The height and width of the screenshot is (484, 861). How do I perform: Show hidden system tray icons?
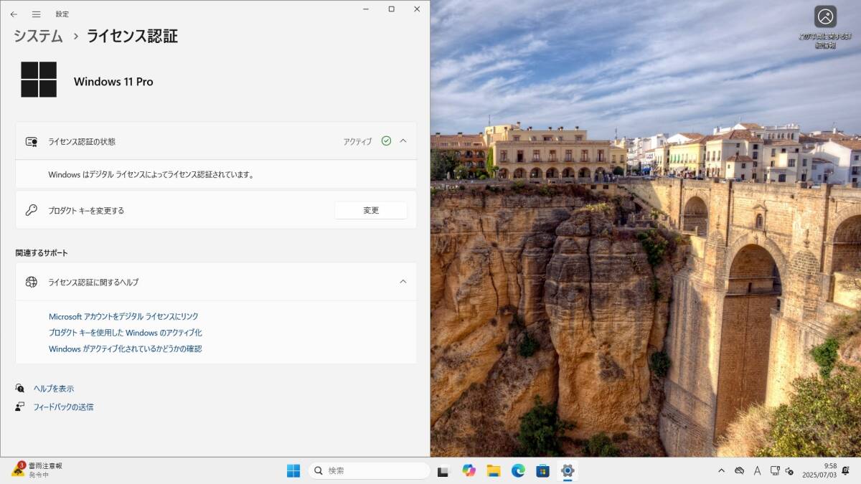pos(721,470)
